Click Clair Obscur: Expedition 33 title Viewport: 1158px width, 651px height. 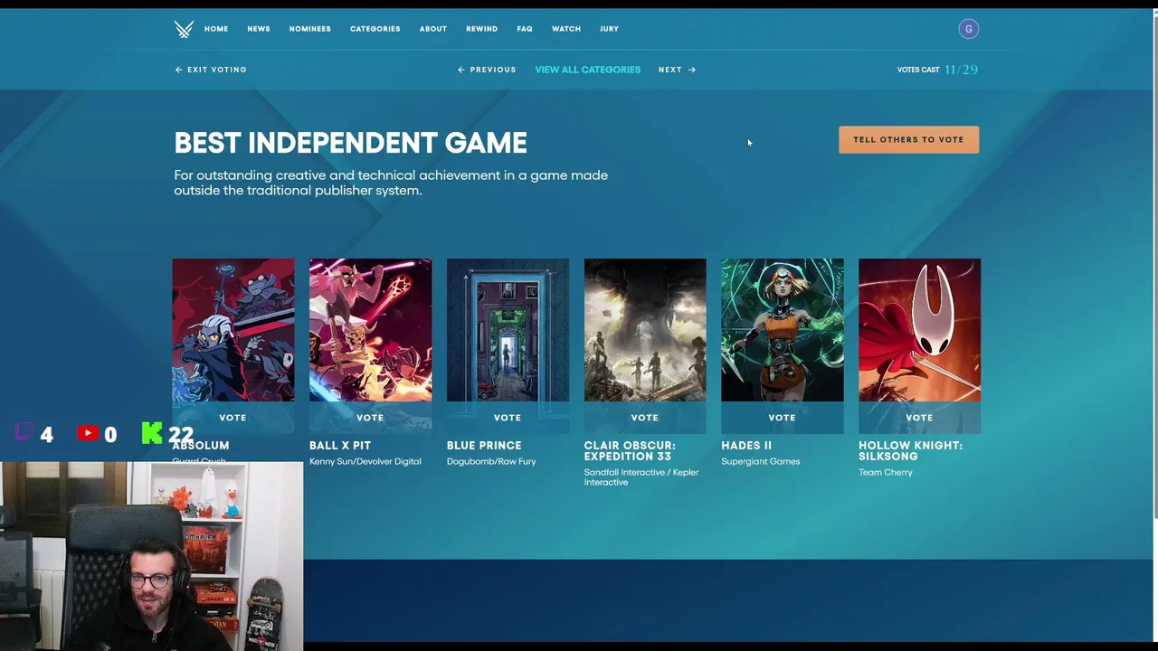click(x=630, y=451)
